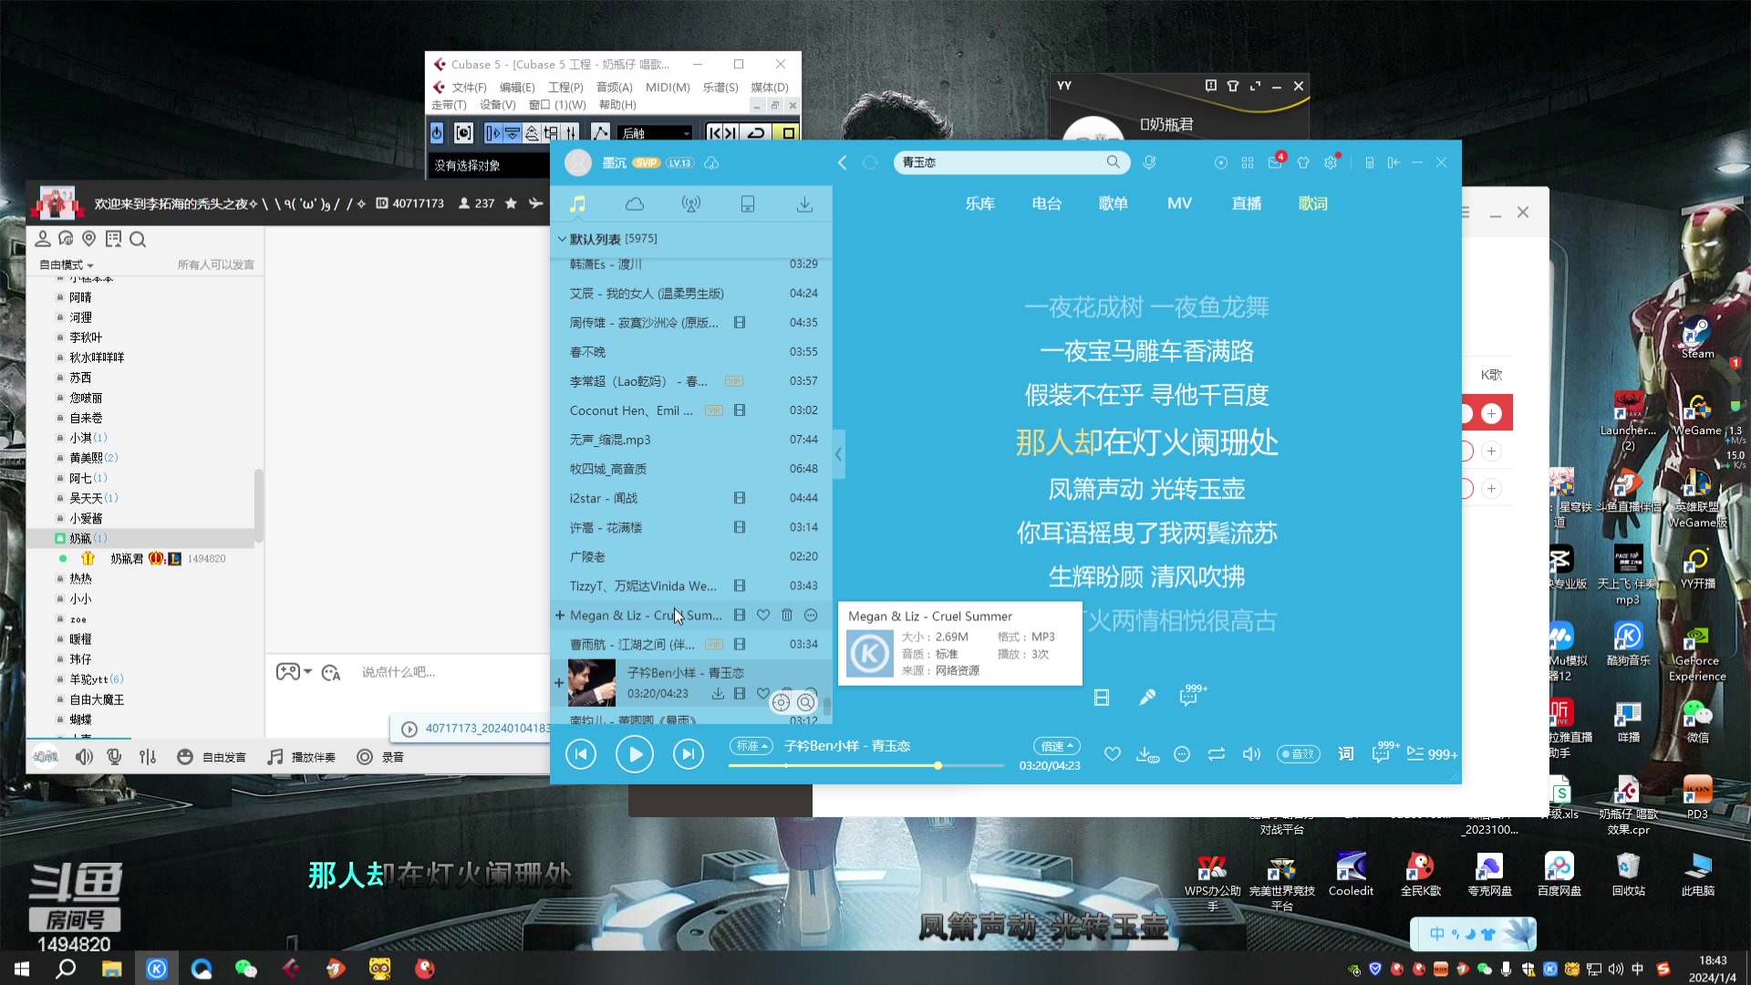Viewport: 1751px width, 985px height.
Task: Play the current song in Kugou
Action: (635, 754)
